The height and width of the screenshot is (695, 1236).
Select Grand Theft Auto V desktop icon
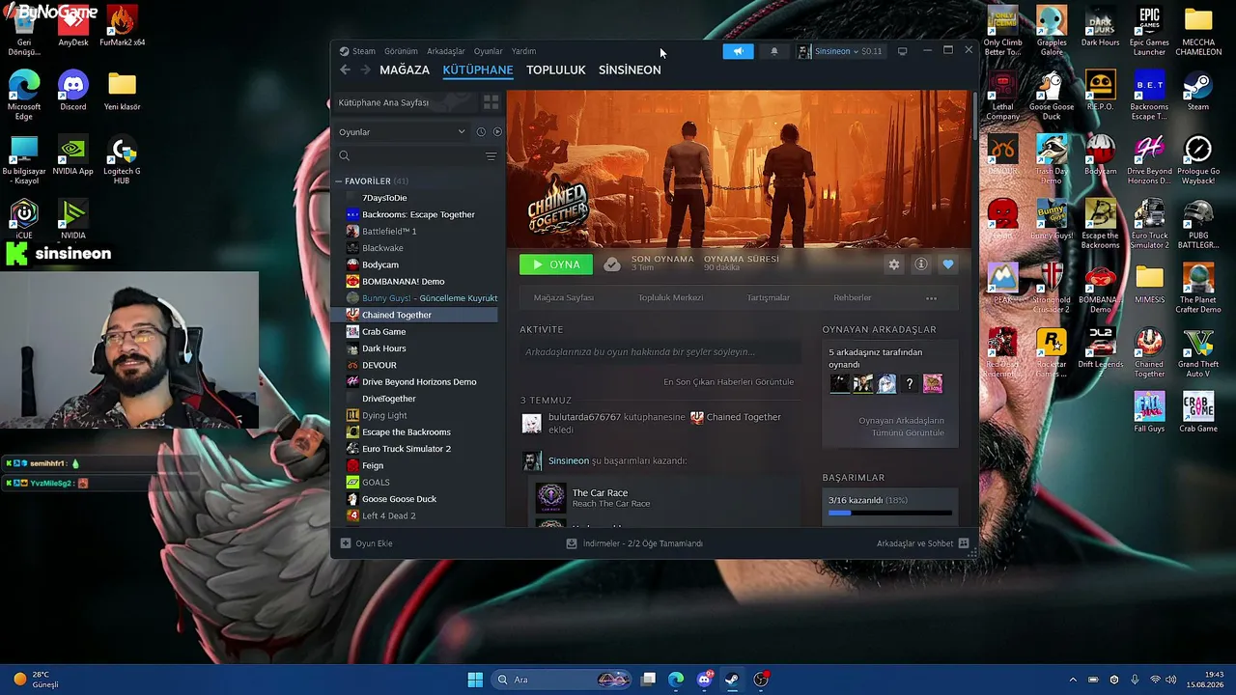click(x=1198, y=352)
